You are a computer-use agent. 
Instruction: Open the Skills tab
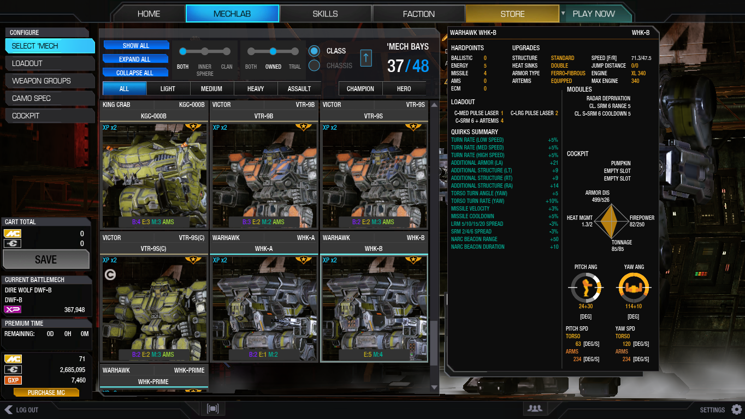point(326,14)
